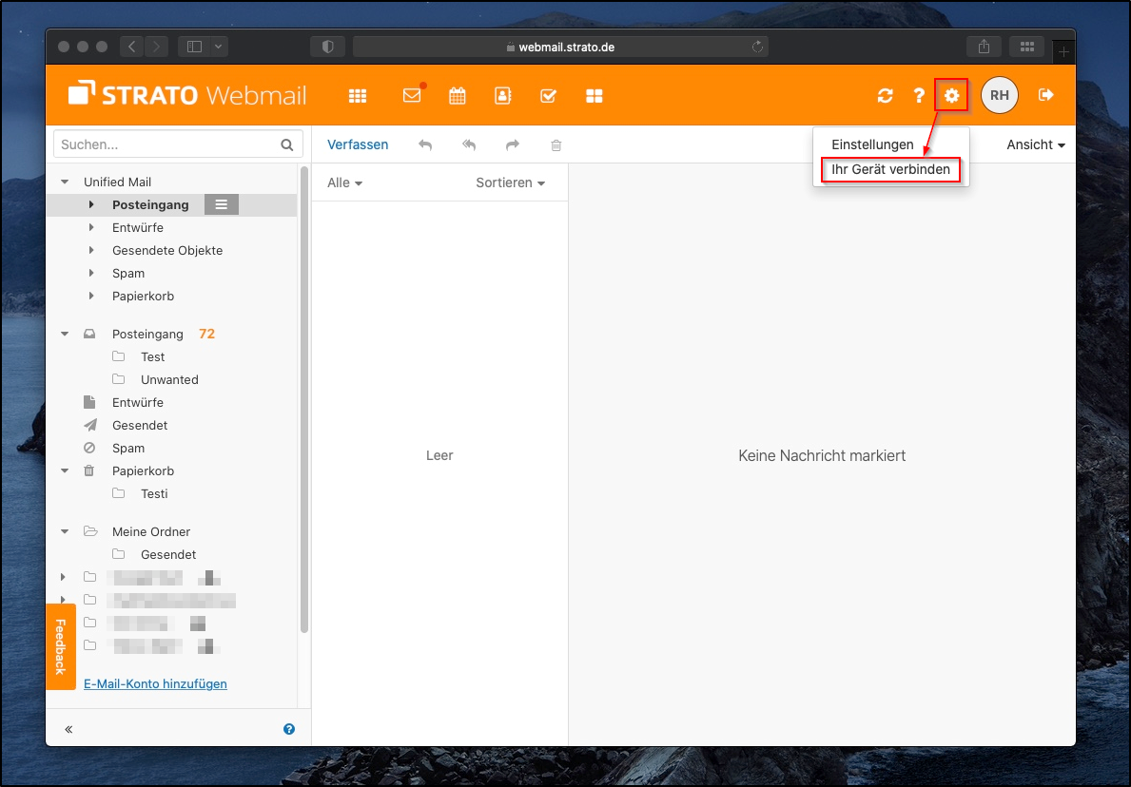Select 'Ihr Gerät verbinden' menu entry
The height and width of the screenshot is (787, 1131).
click(890, 169)
